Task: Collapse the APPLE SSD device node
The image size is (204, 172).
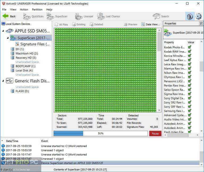Action: point(3,31)
